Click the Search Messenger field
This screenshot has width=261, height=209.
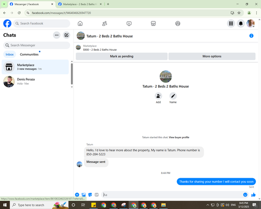37,45
